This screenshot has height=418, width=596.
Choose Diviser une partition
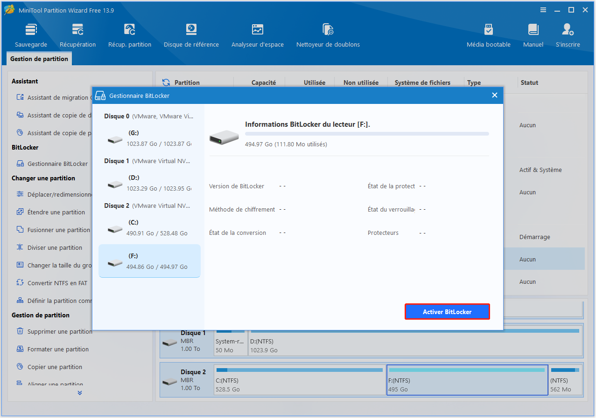[x=49, y=247]
